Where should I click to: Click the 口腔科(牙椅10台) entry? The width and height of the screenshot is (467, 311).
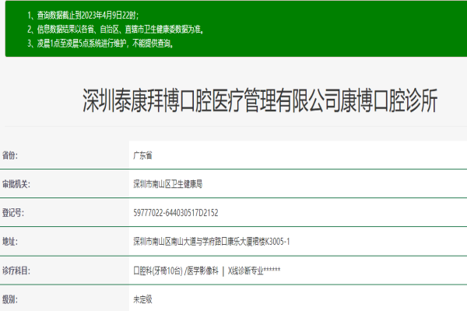[x=158, y=270]
